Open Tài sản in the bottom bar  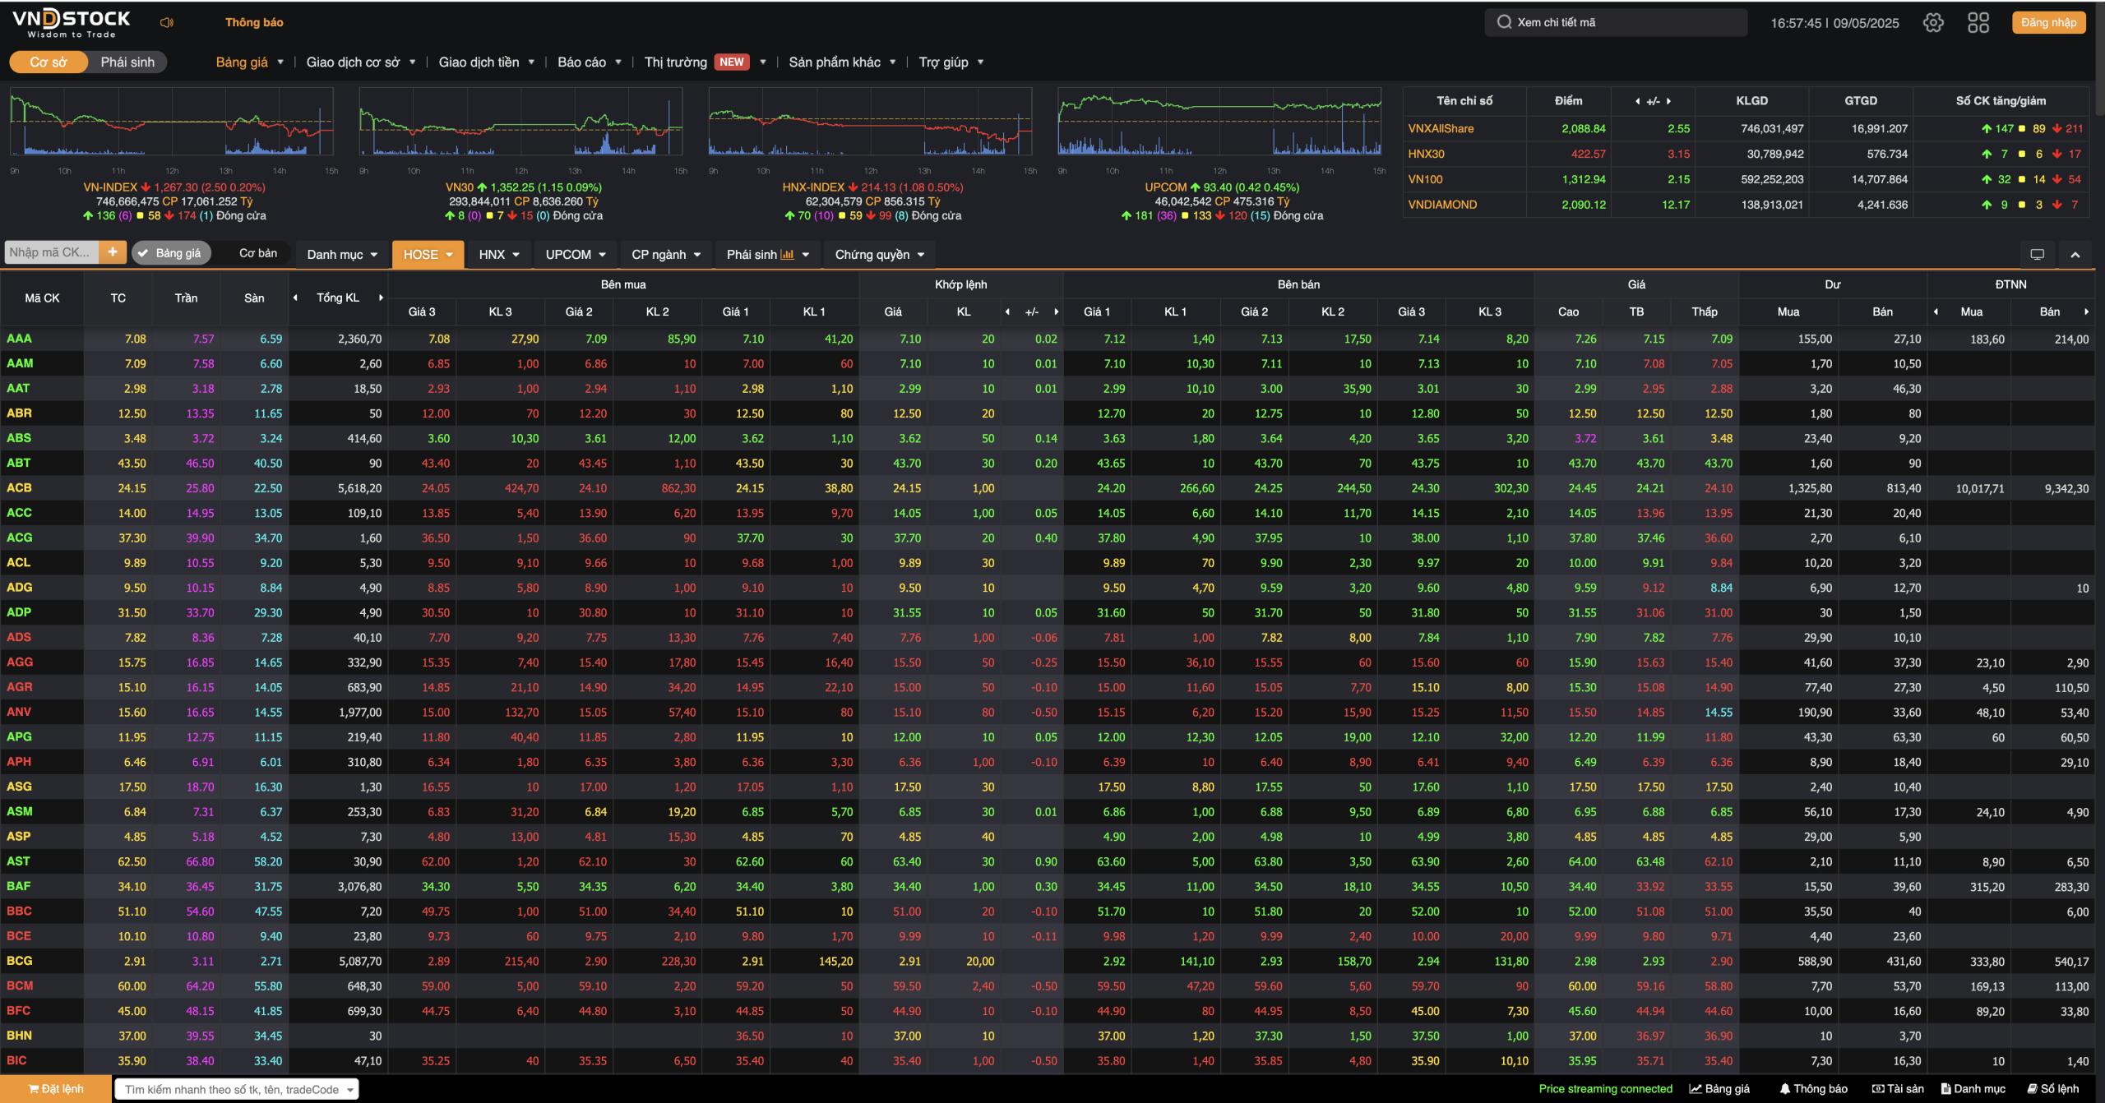pos(1898,1088)
